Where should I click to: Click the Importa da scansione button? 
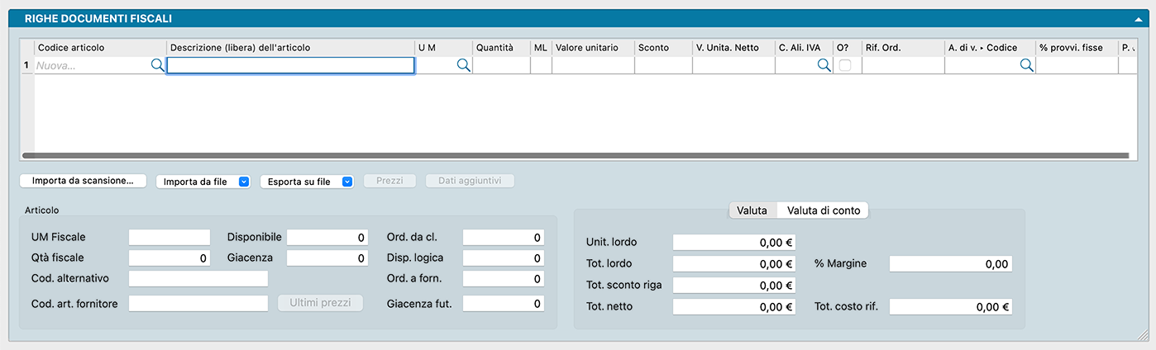click(x=83, y=181)
